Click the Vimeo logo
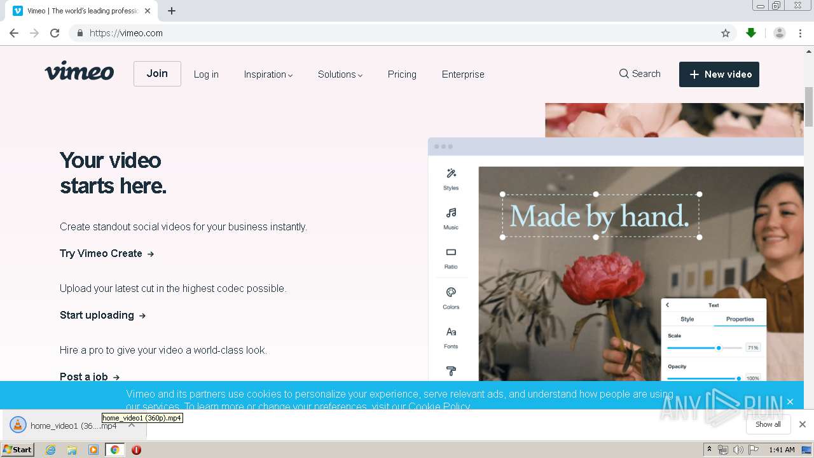 pyautogui.click(x=79, y=71)
